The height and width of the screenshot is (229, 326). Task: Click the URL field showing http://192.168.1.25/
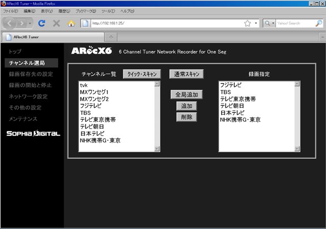point(168,23)
